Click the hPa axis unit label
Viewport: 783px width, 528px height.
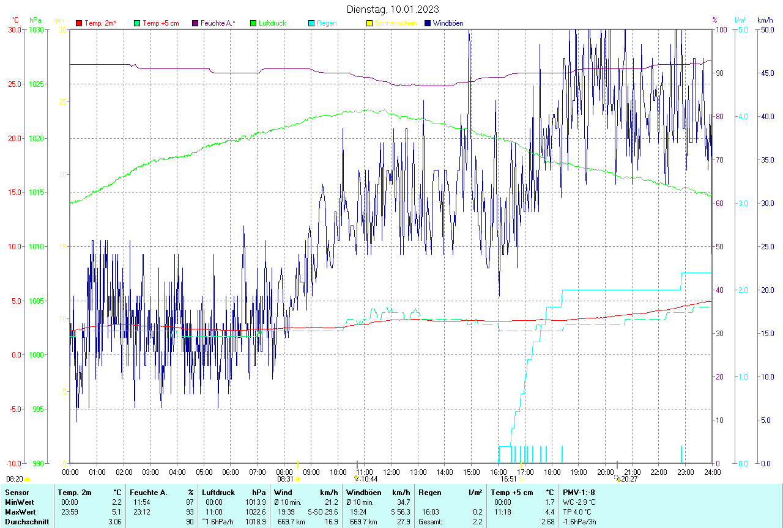(x=35, y=20)
